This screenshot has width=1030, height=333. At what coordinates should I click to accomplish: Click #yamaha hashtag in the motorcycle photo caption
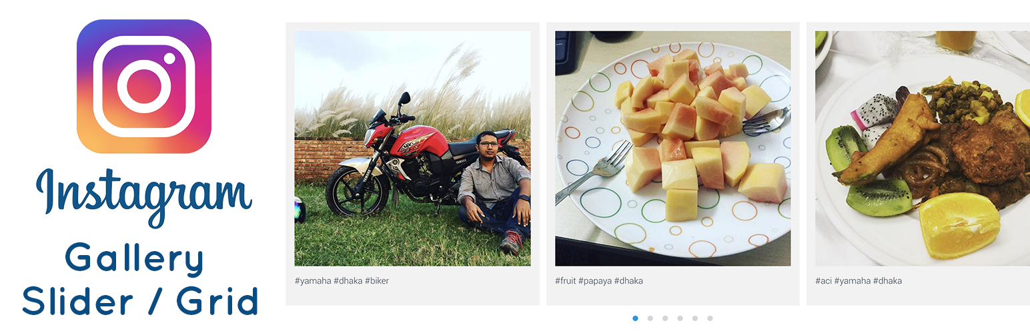pos(313,281)
